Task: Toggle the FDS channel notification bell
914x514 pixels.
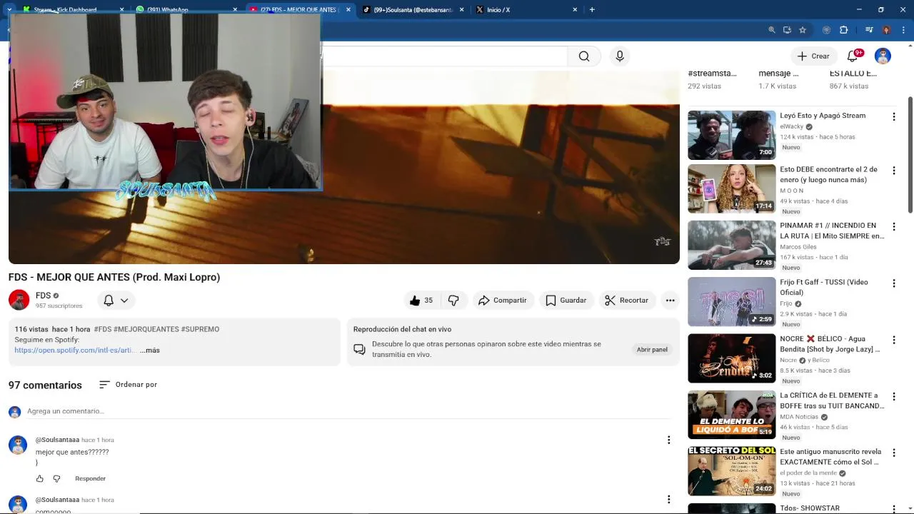Action: (109, 301)
